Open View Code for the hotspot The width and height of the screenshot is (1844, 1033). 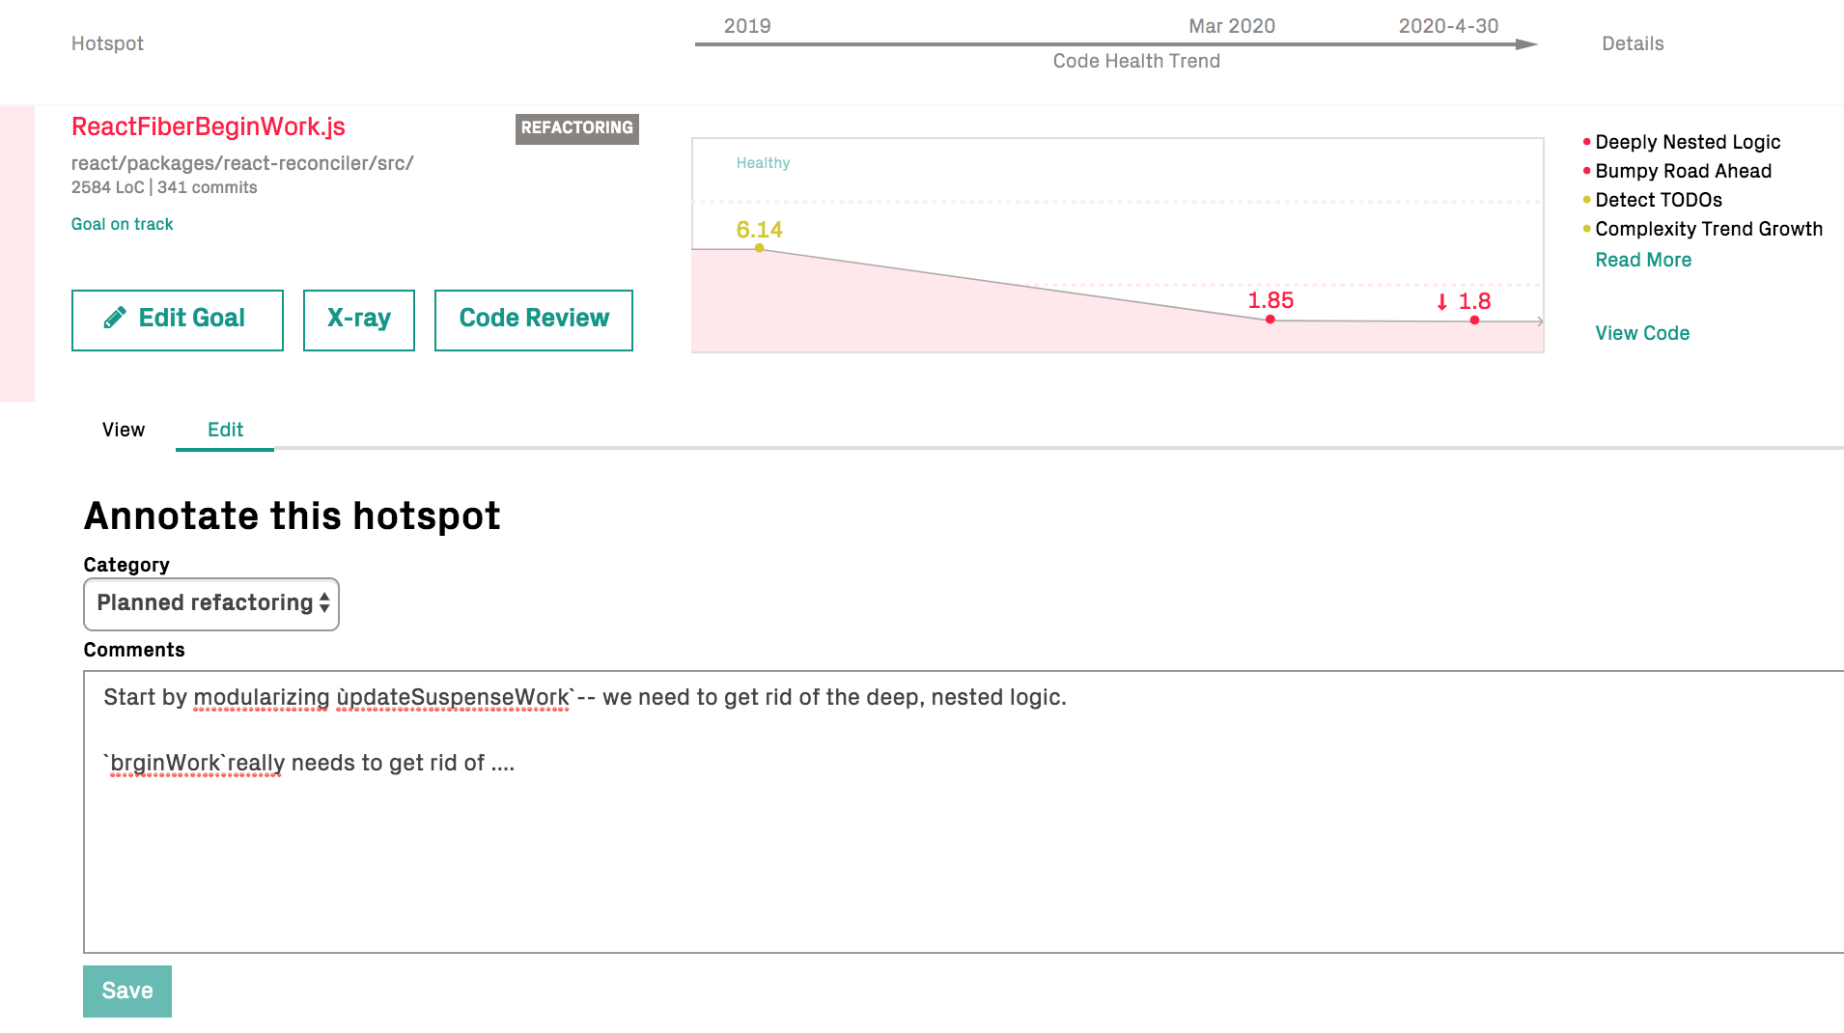point(1641,332)
